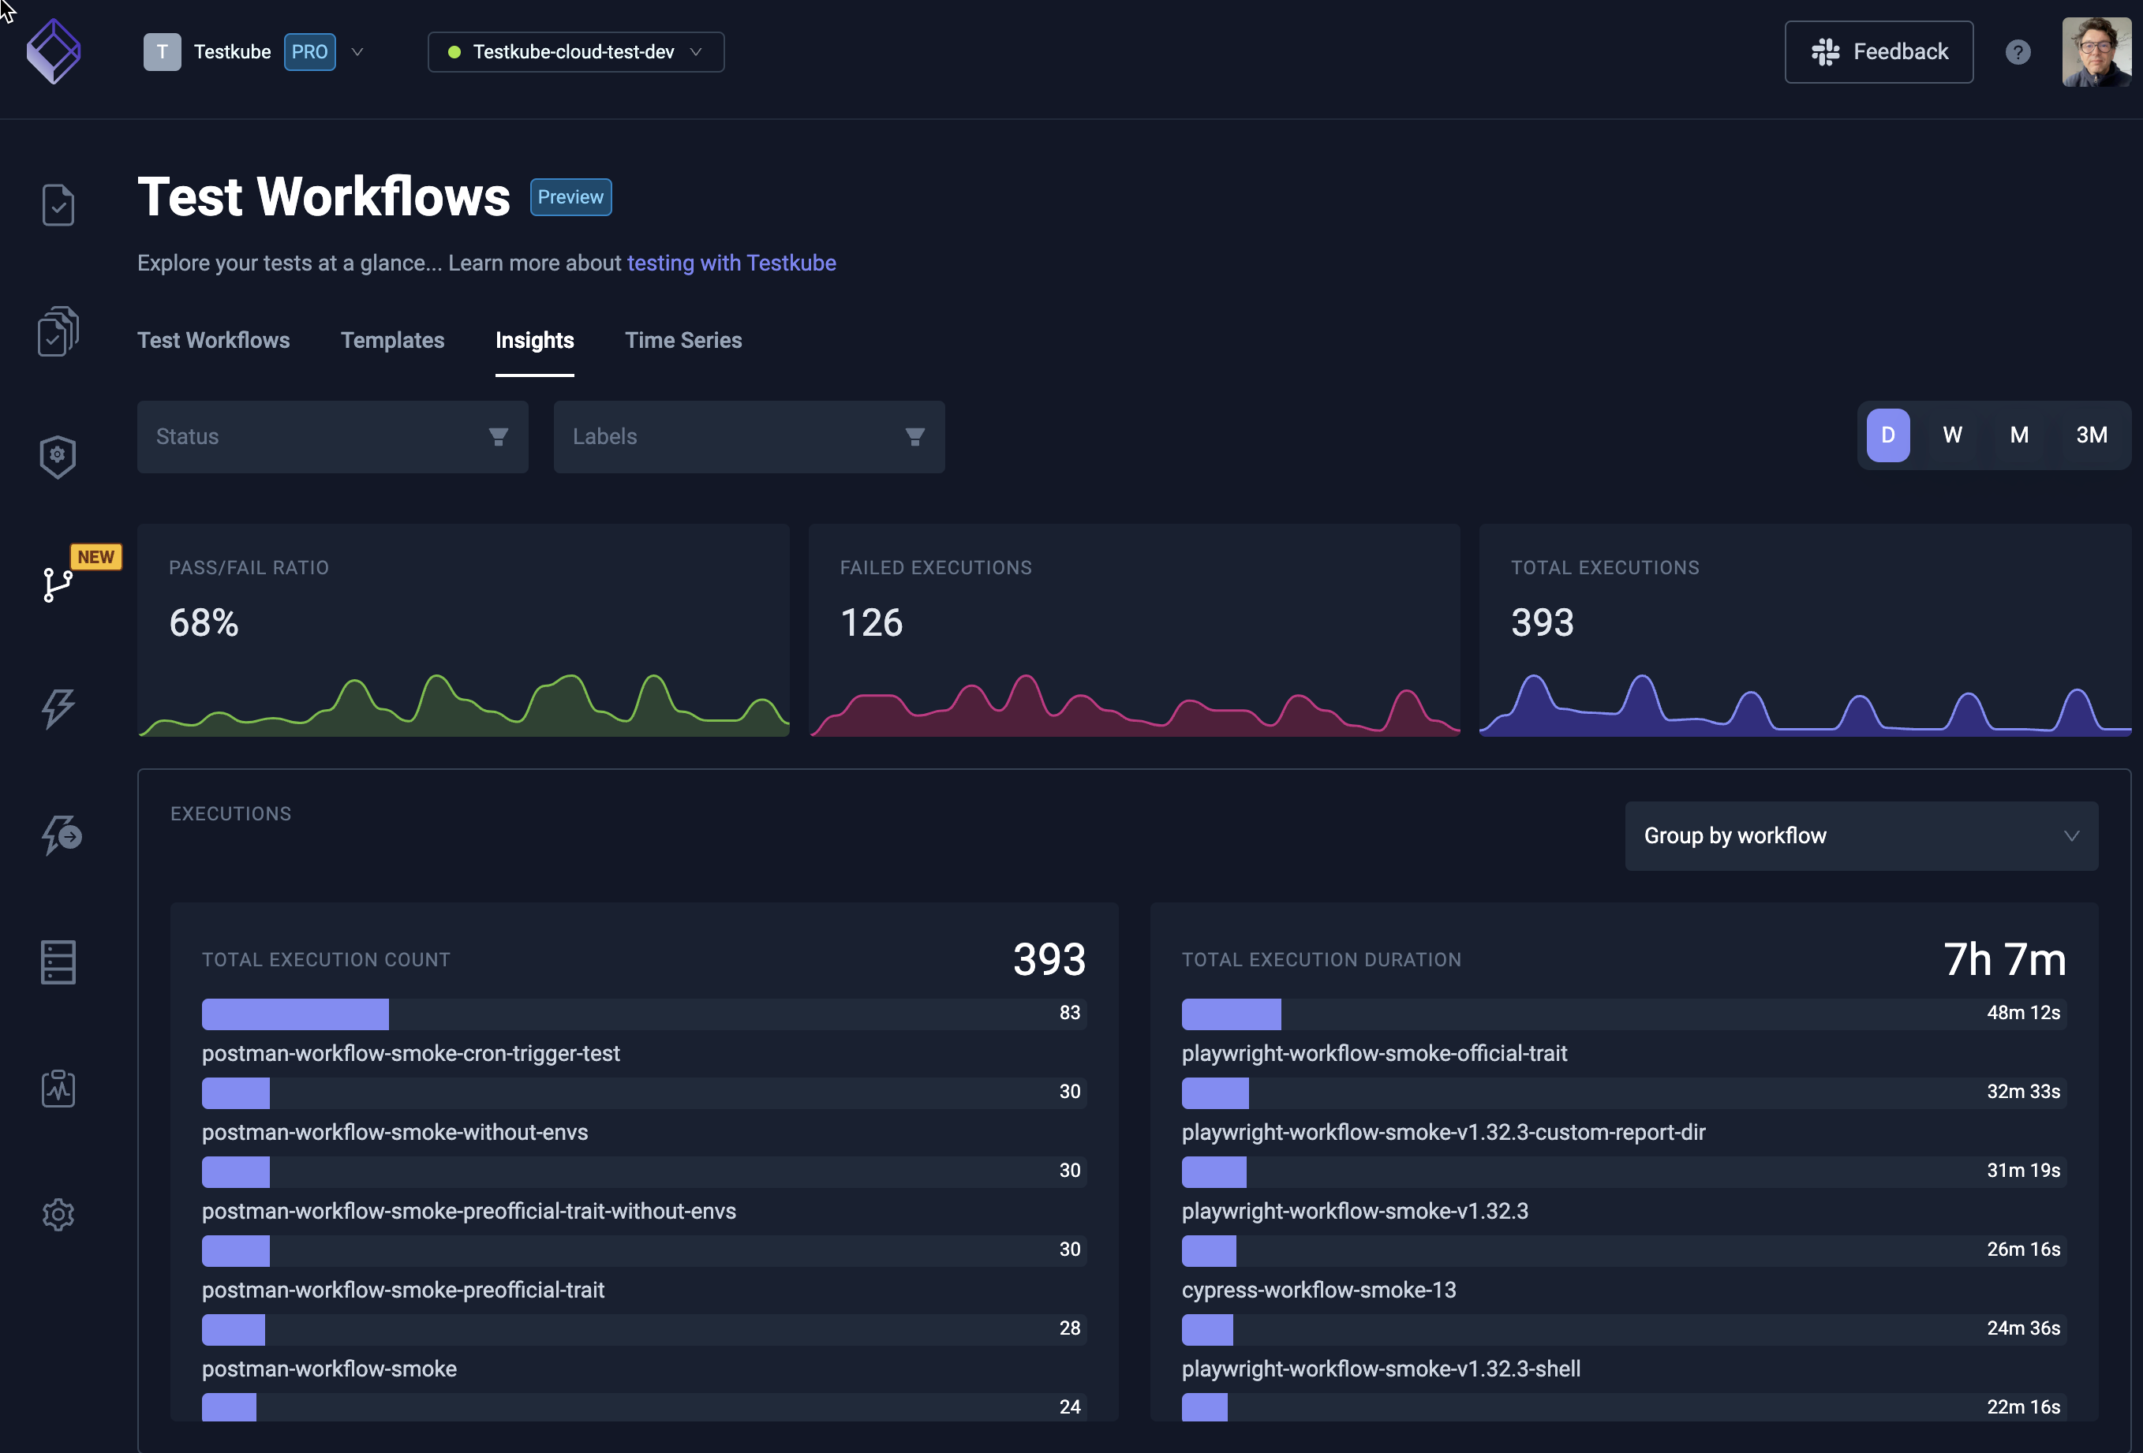The height and width of the screenshot is (1453, 2143).
Task: Switch time range to 3M
Action: coord(2090,435)
